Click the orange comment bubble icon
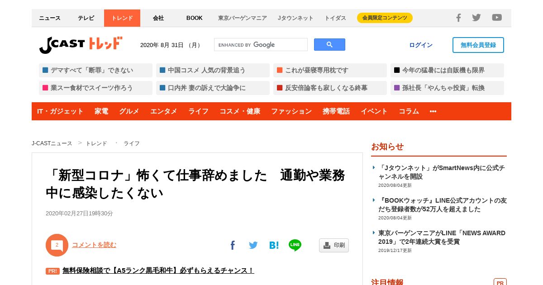The width and height of the screenshot is (543, 285). [57, 245]
